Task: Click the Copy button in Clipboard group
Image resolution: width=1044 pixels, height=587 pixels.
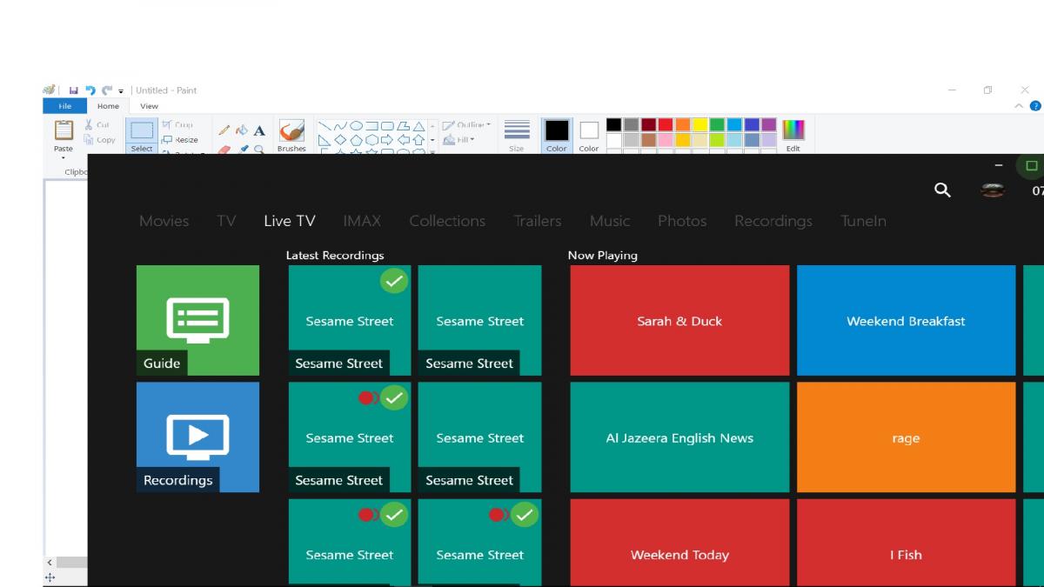Action: pyautogui.click(x=99, y=139)
